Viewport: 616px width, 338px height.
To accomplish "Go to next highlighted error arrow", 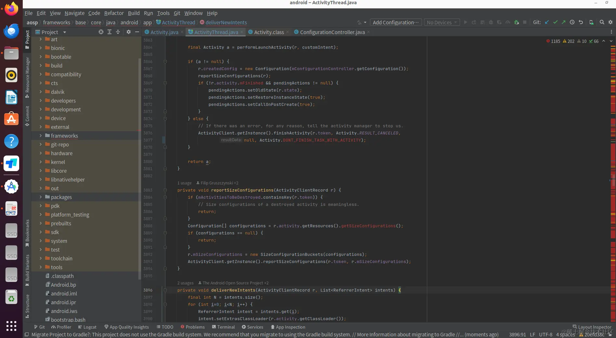I will [x=611, y=41].
